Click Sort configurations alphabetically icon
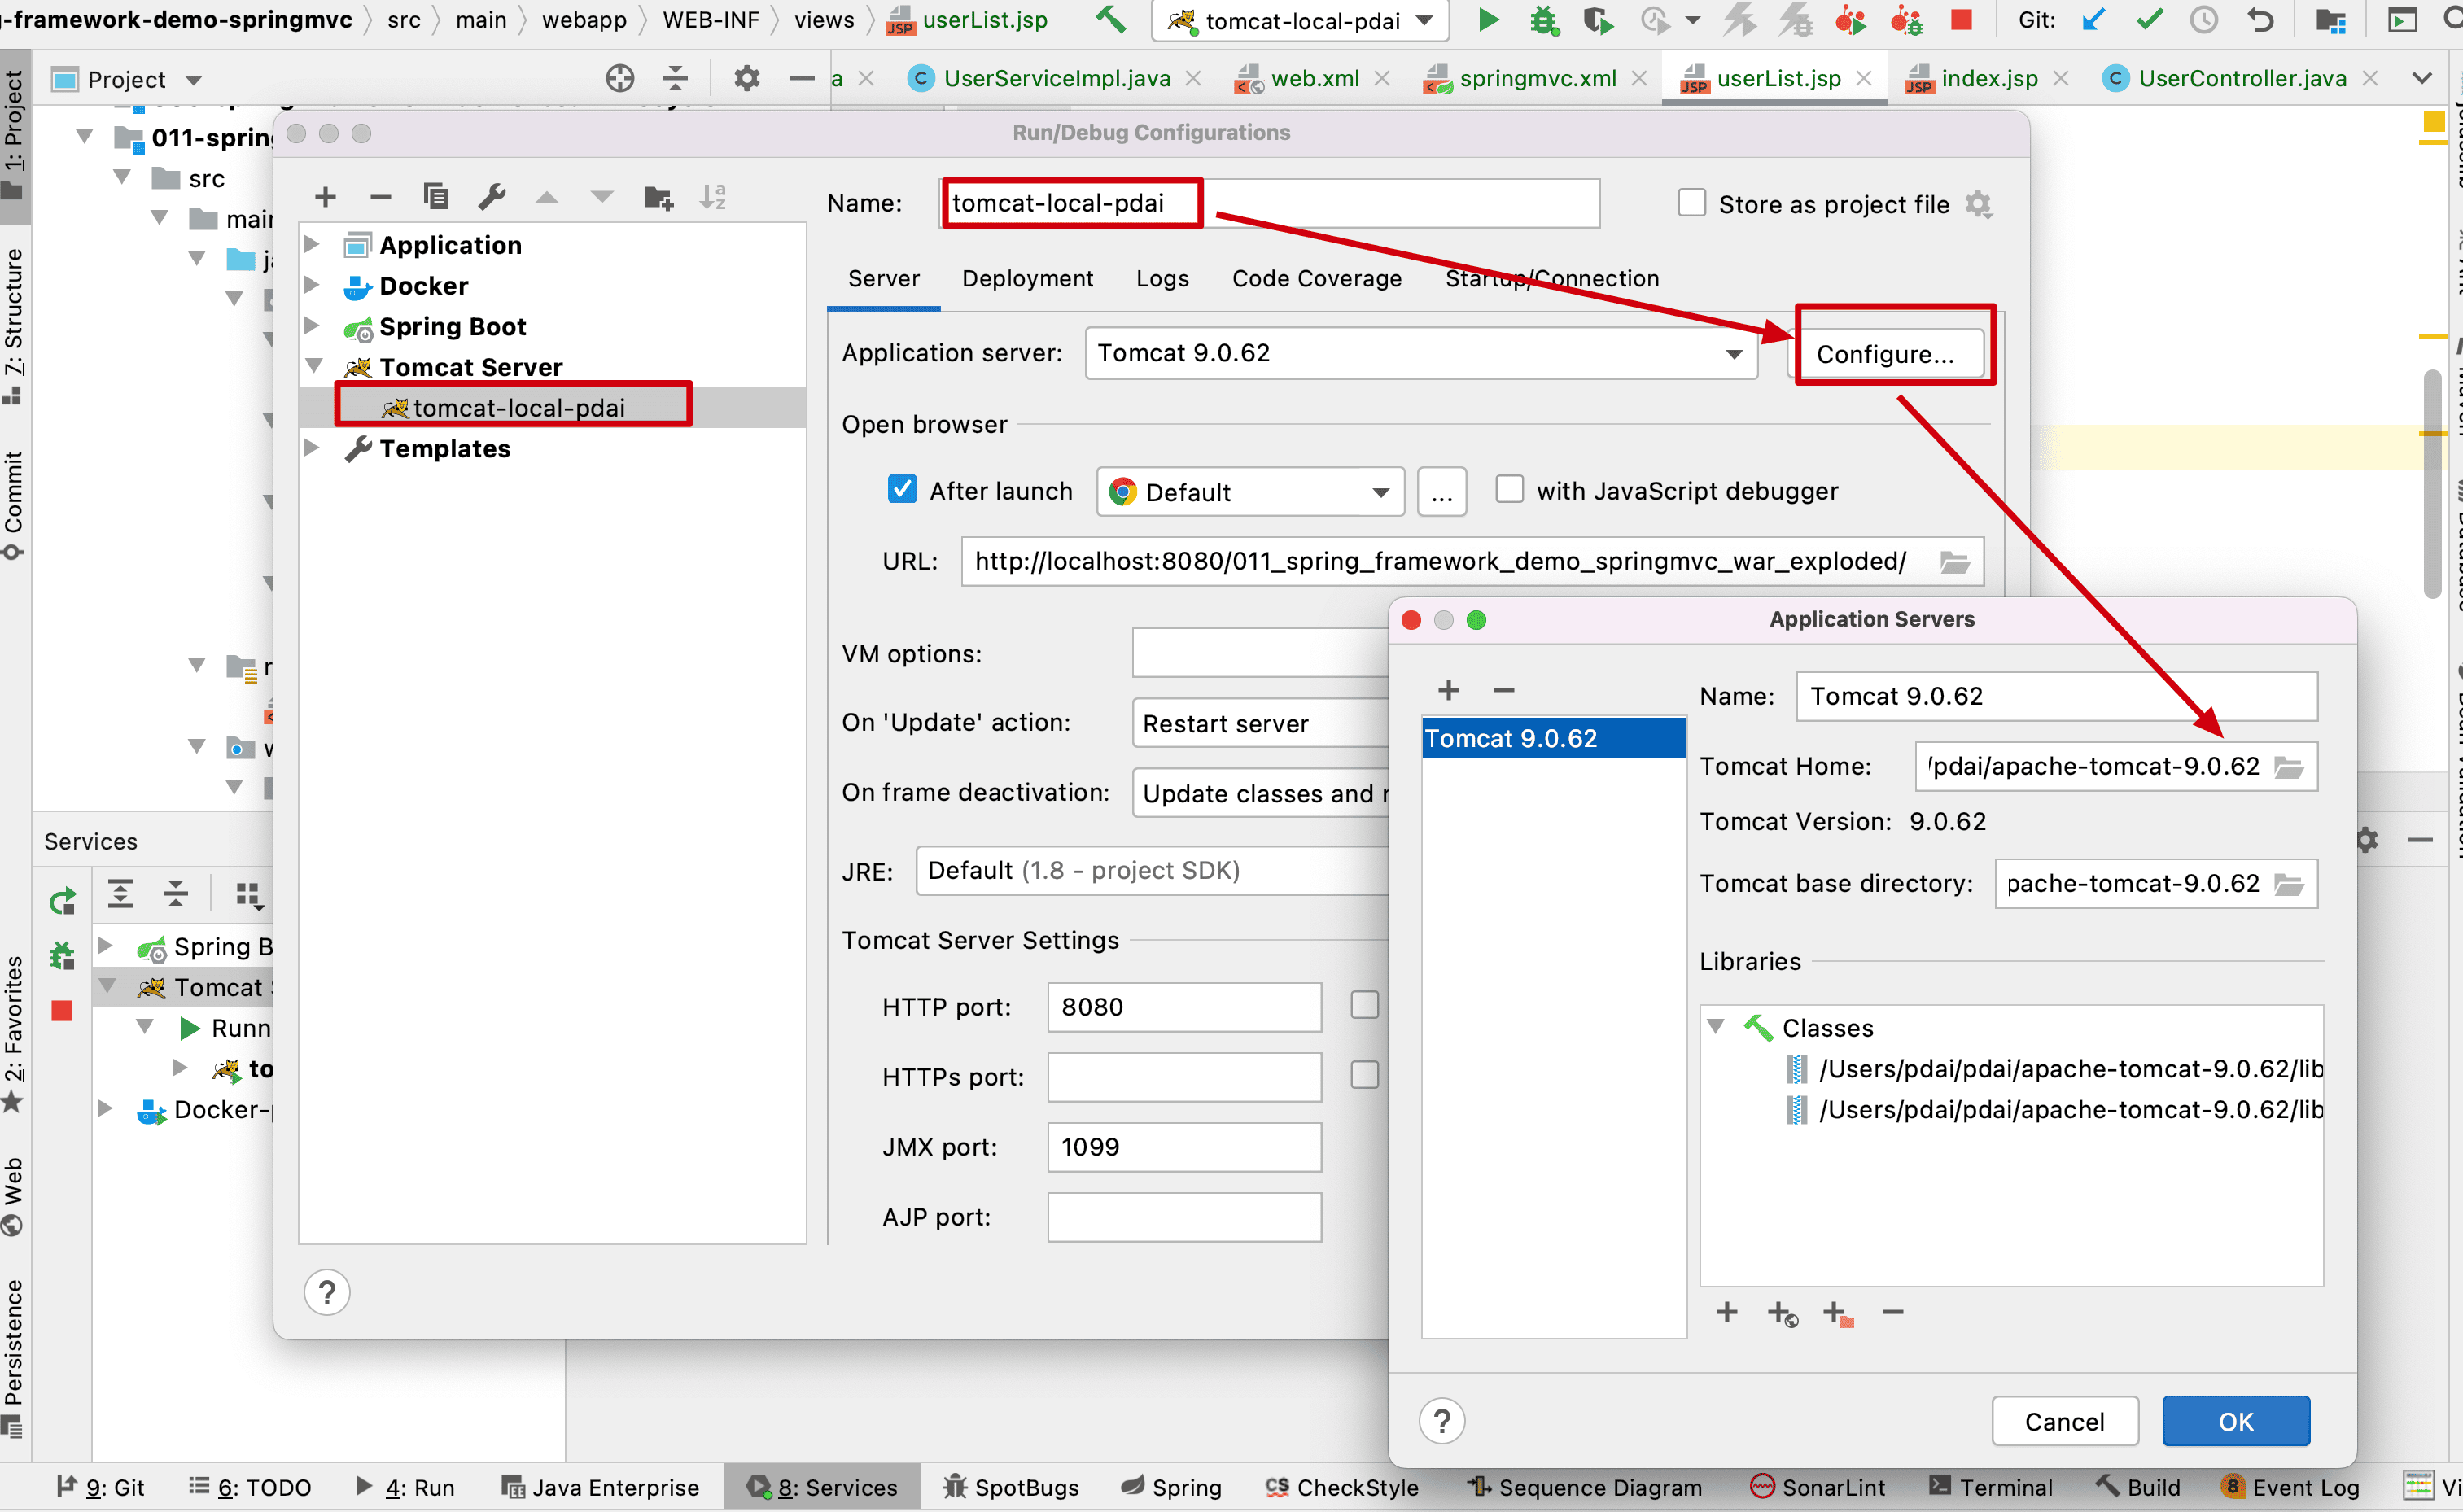Screen dimensions: 2463x1512 point(713,197)
